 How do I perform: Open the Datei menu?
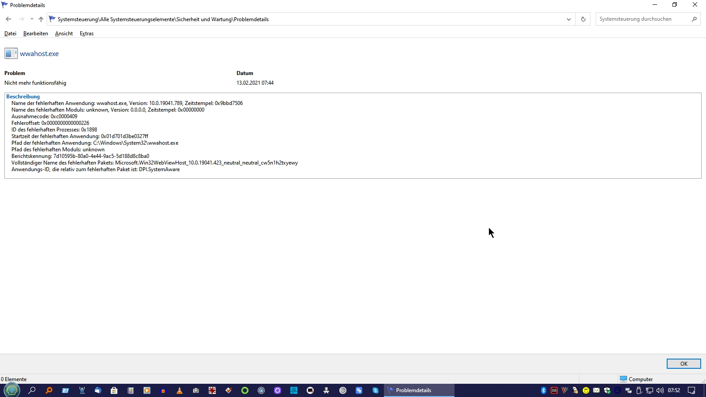[10, 34]
